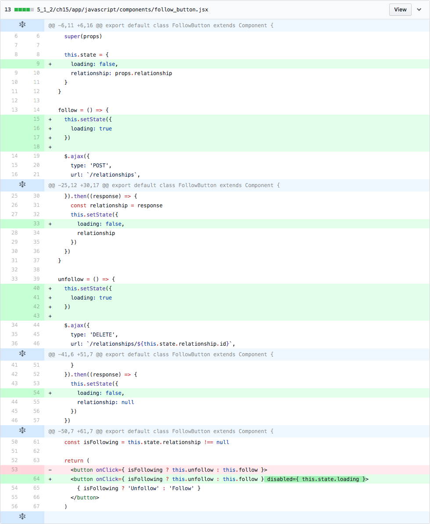
Task: Click the diffstat colored blocks indicator
Action: pos(24,9)
